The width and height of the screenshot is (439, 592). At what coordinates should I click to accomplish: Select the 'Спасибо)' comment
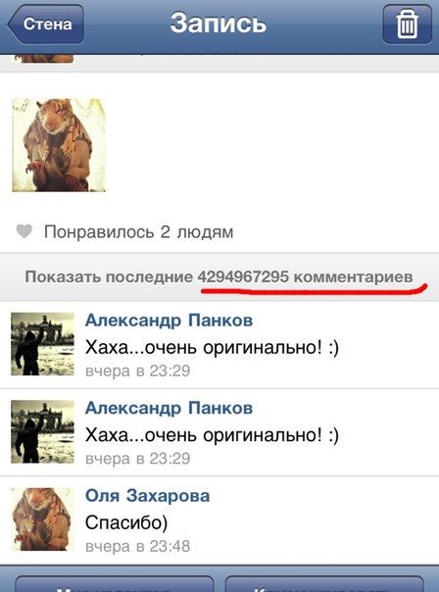(x=126, y=523)
